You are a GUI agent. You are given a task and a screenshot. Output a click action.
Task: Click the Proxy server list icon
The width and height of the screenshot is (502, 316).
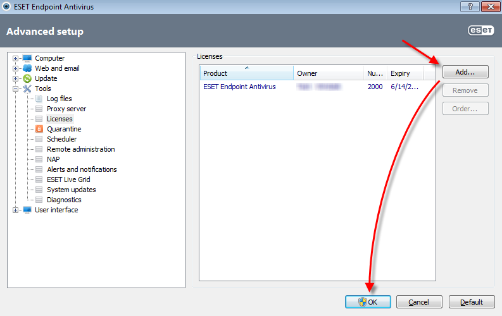[x=39, y=109]
